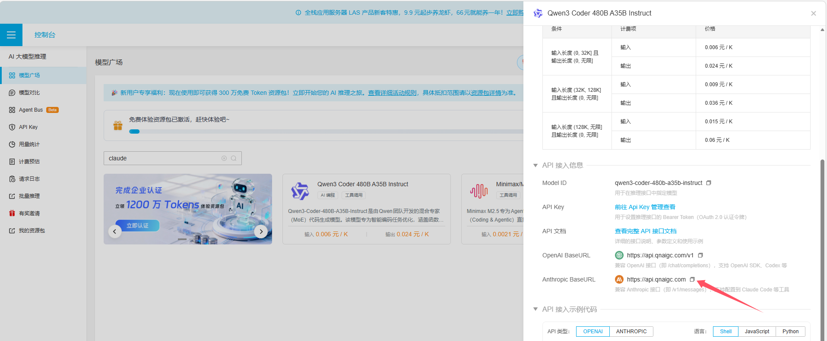
Task: Copy the Model ID qwen3-coder-480b-a35b-instruct
Action: (x=709, y=183)
